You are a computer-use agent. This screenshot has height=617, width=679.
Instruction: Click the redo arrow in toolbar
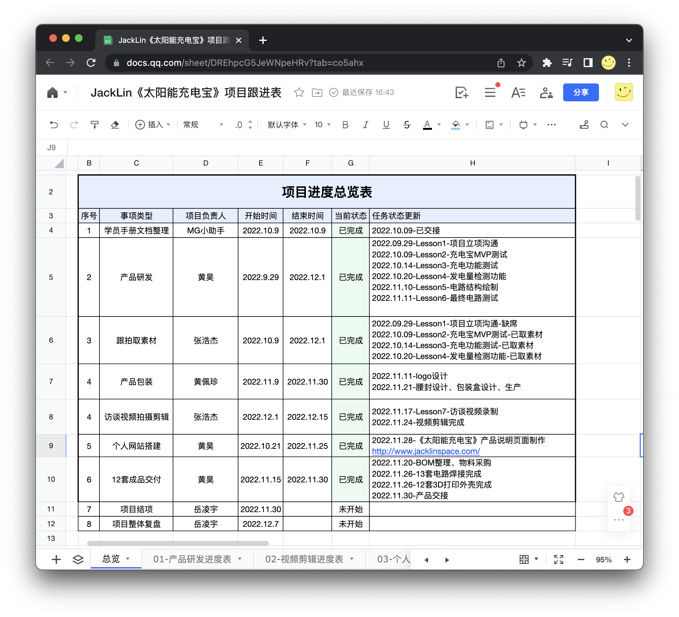74,125
